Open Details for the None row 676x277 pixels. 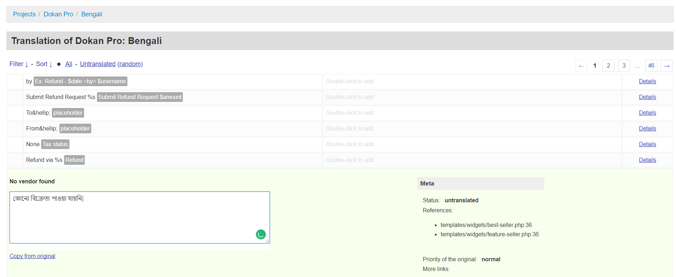point(647,144)
